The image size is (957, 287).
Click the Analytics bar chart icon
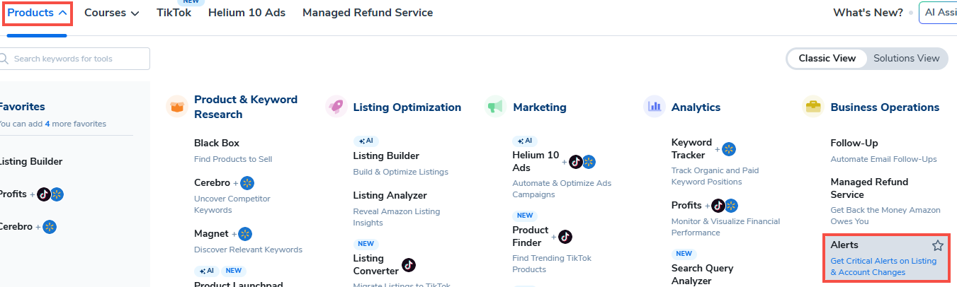click(654, 107)
